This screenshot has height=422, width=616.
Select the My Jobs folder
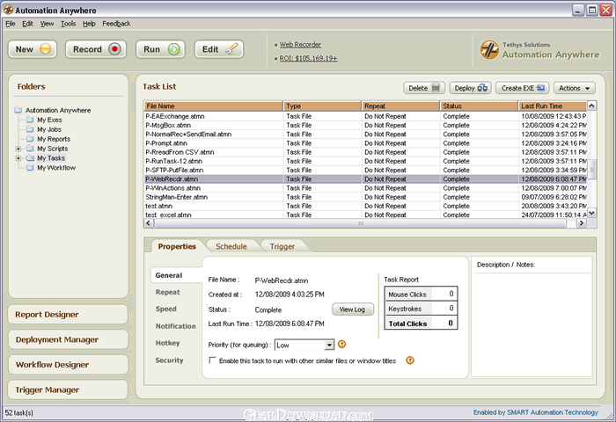point(49,129)
